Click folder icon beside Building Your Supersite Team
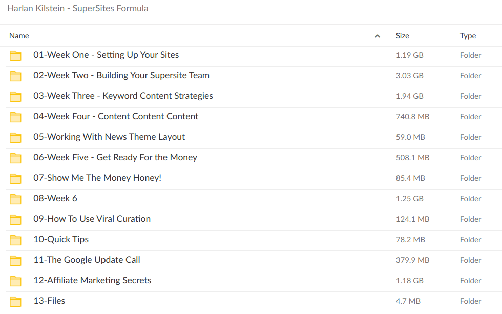 [16, 76]
